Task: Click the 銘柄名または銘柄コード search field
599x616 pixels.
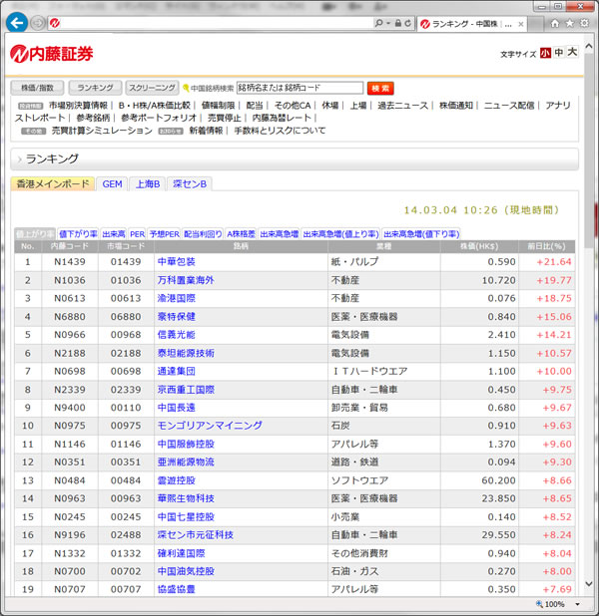Action: point(299,88)
